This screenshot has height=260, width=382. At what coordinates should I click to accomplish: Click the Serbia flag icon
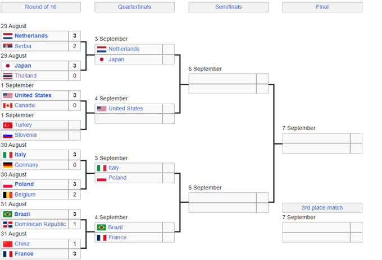[x=8, y=46]
